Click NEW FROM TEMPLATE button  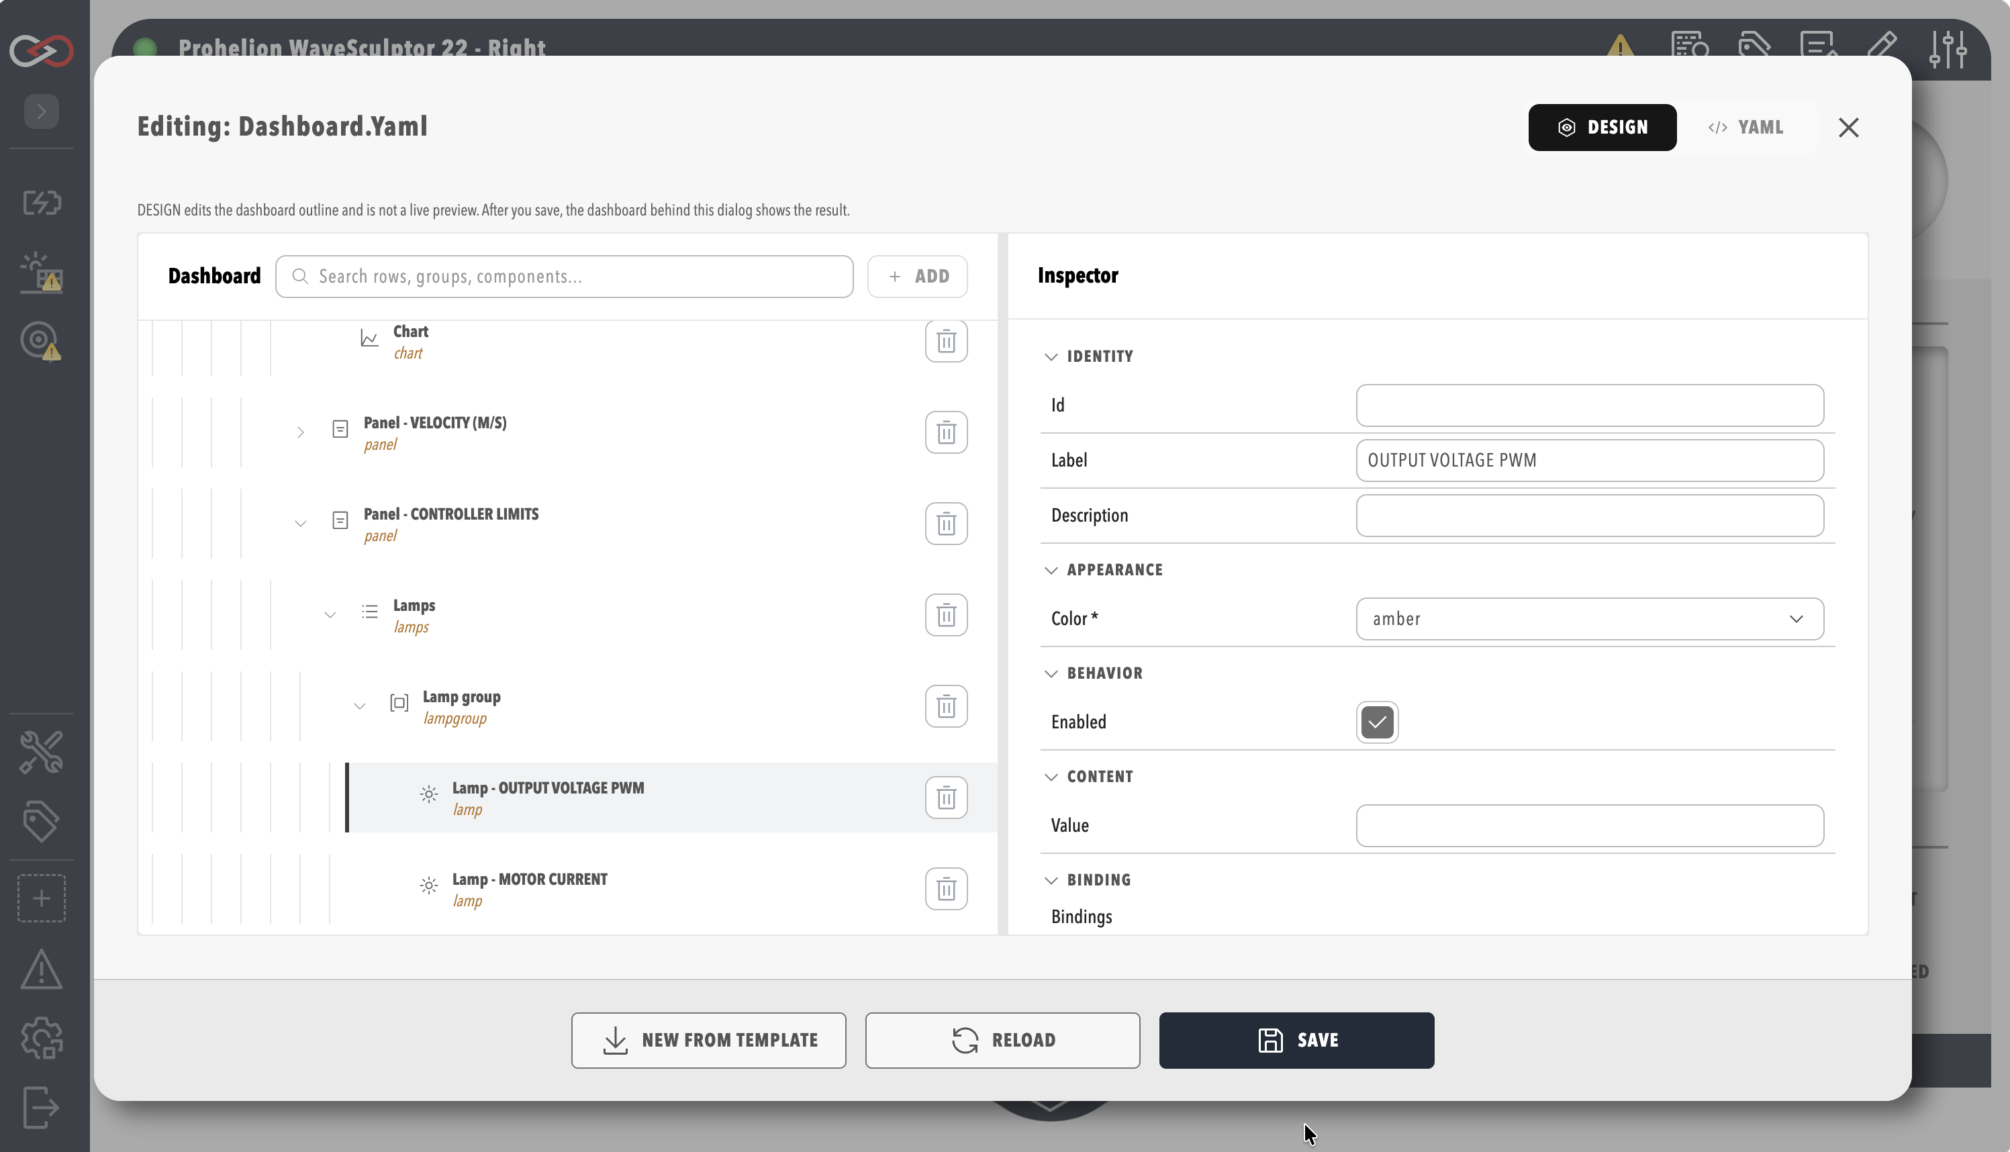pos(709,1040)
